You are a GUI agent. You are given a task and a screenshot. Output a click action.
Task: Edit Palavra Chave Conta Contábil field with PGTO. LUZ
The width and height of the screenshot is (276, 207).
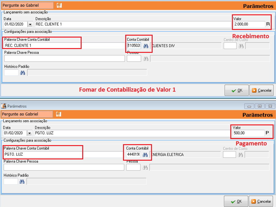[x=64, y=154]
